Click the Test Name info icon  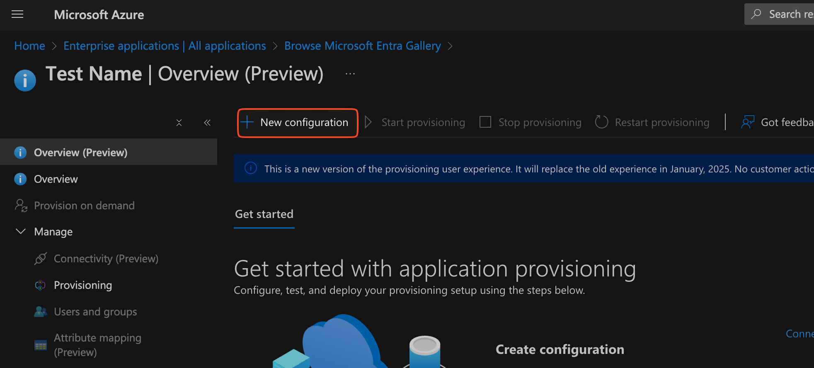pyautogui.click(x=25, y=80)
